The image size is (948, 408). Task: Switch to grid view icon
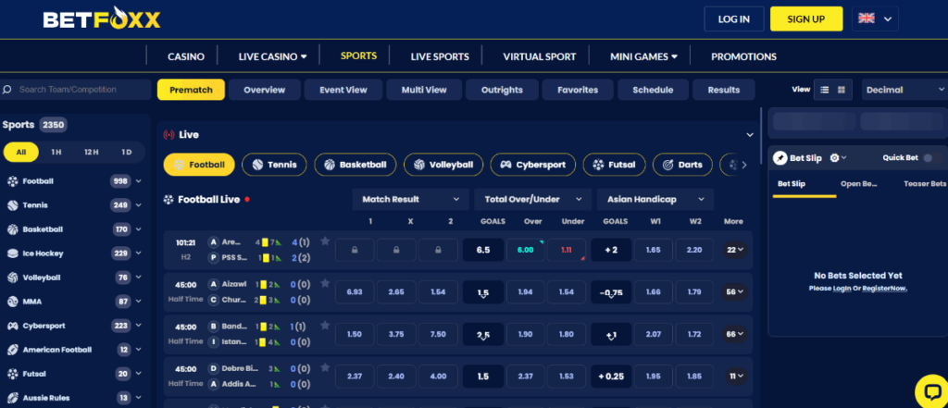(841, 90)
